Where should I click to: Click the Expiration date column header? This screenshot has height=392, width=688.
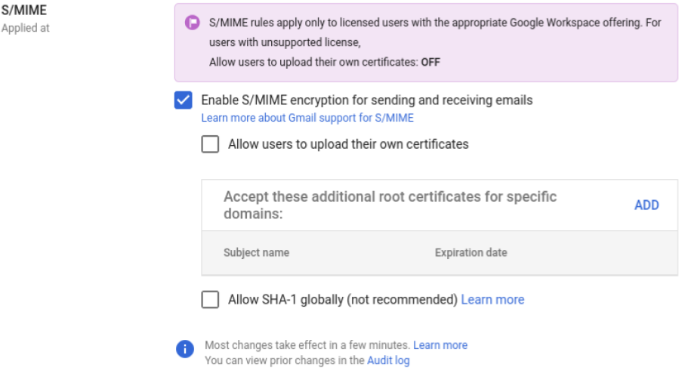(470, 252)
